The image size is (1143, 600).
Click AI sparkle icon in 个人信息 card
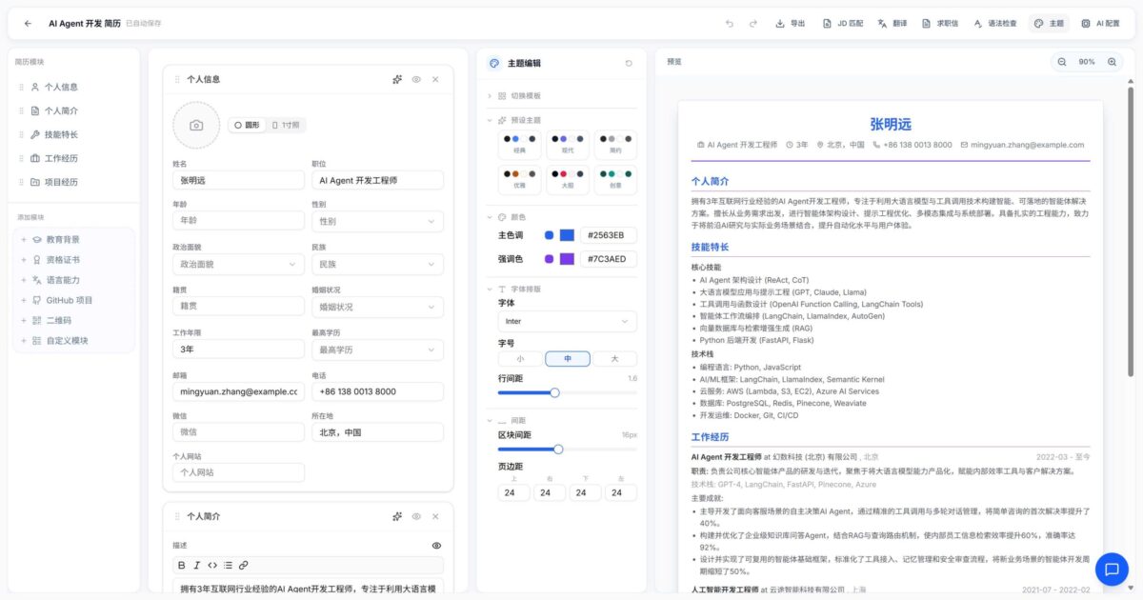(x=397, y=80)
